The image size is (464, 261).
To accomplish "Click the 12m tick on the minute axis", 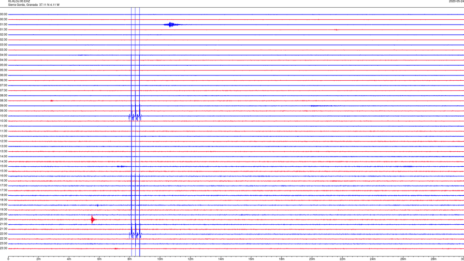I will 190,259.
